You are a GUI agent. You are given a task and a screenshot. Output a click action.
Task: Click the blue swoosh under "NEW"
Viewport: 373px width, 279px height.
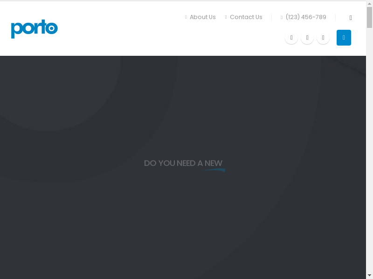click(x=214, y=170)
